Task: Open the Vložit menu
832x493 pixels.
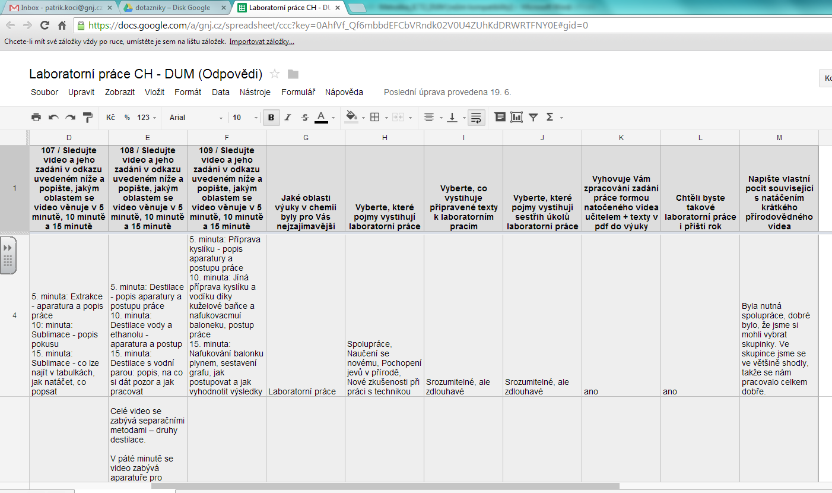Action: click(x=154, y=92)
